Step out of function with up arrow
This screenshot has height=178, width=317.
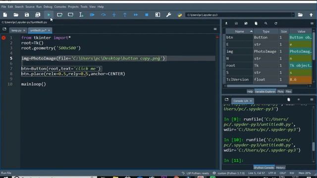tap(125, 15)
